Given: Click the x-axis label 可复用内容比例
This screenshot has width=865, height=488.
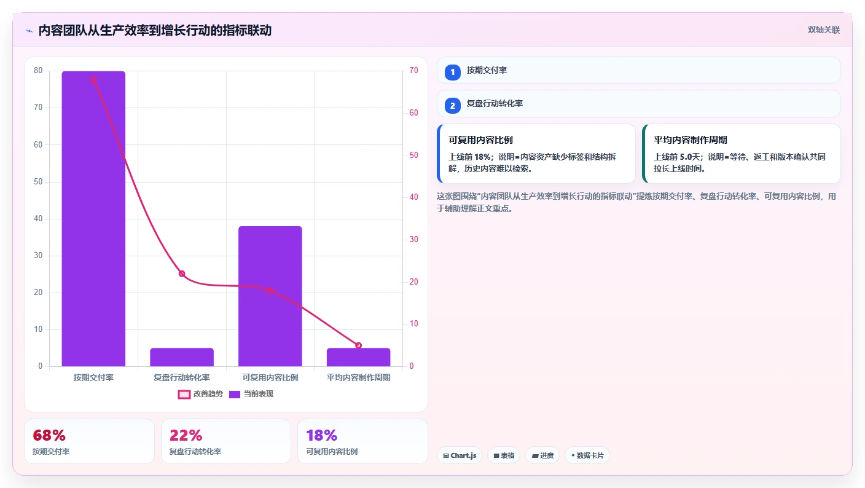Looking at the screenshot, I should 270,377.
